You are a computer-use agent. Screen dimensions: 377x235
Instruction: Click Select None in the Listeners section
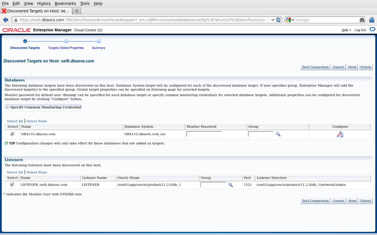pyautogui.click(x=36, y=173)
